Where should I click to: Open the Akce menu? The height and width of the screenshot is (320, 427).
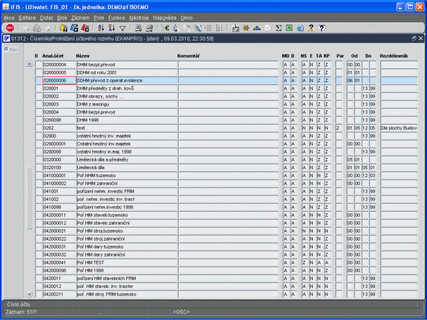tap(9, 18)
